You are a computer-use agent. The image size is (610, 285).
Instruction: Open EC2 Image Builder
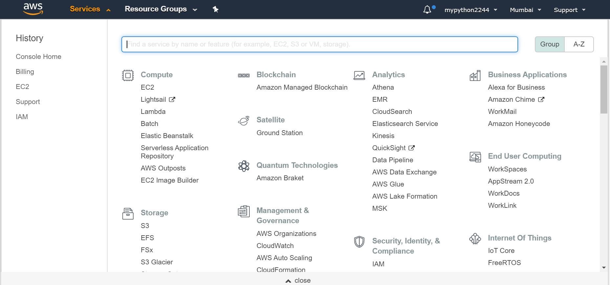169,180
